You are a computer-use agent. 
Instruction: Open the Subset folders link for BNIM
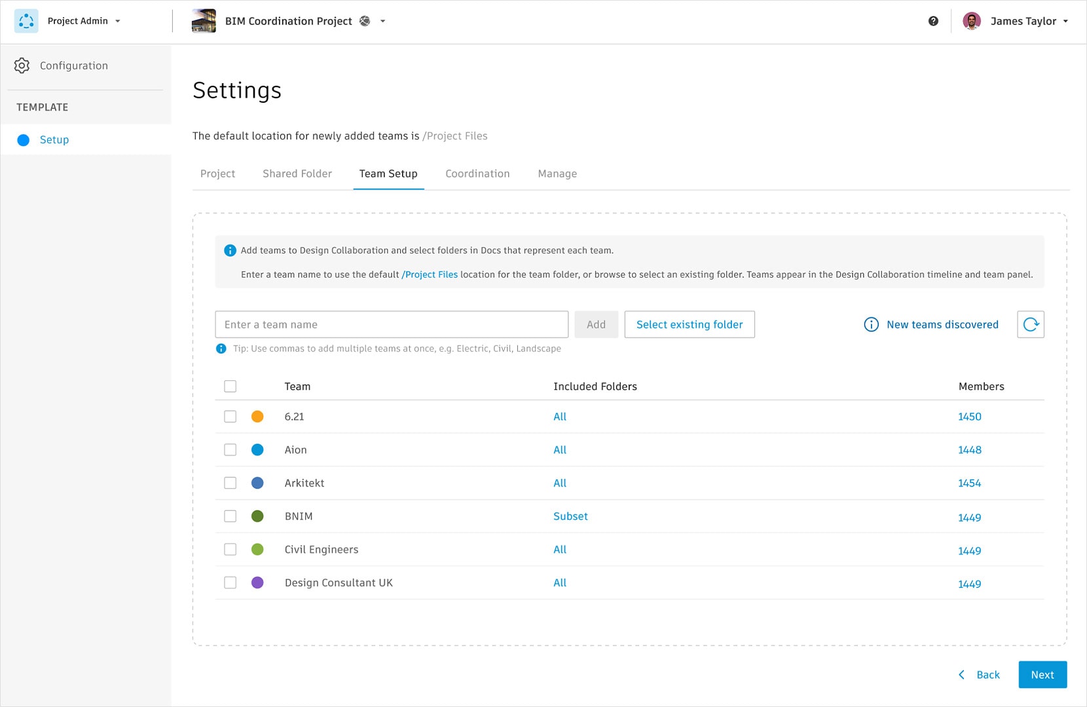(x=570, y=517)
